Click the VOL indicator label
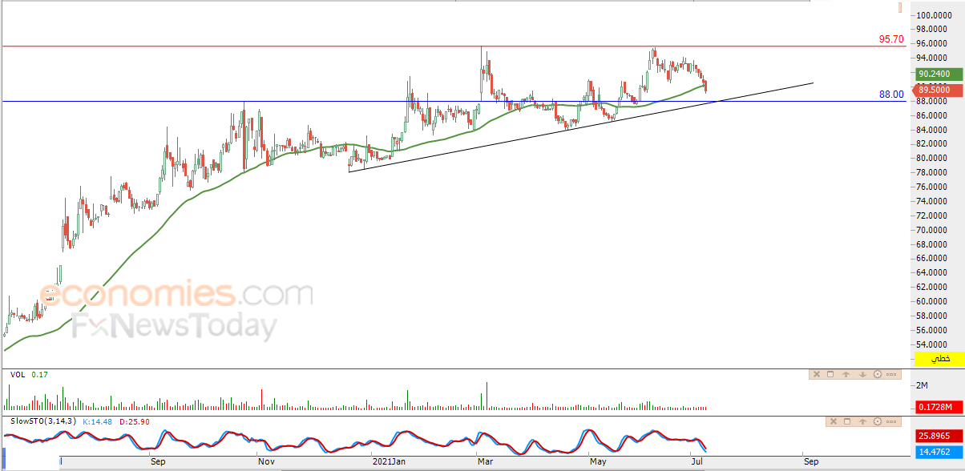 click(17, 374)
